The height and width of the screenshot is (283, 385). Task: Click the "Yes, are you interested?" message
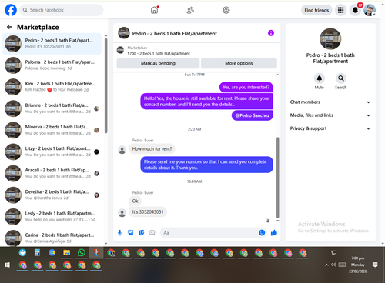click(x=246, y=87)
